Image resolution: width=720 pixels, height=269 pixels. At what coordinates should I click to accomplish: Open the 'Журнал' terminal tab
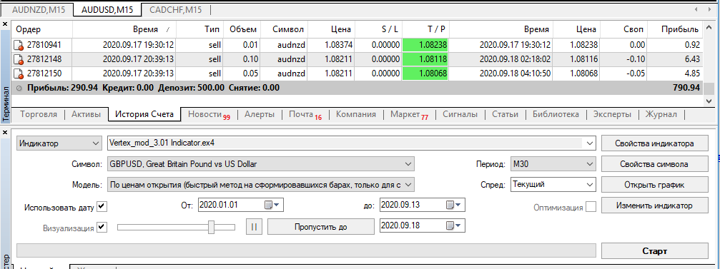click(661, 114)
